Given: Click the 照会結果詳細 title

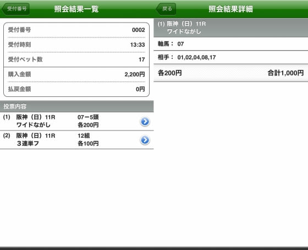Looking at the screenshot, I should point(230,9).
